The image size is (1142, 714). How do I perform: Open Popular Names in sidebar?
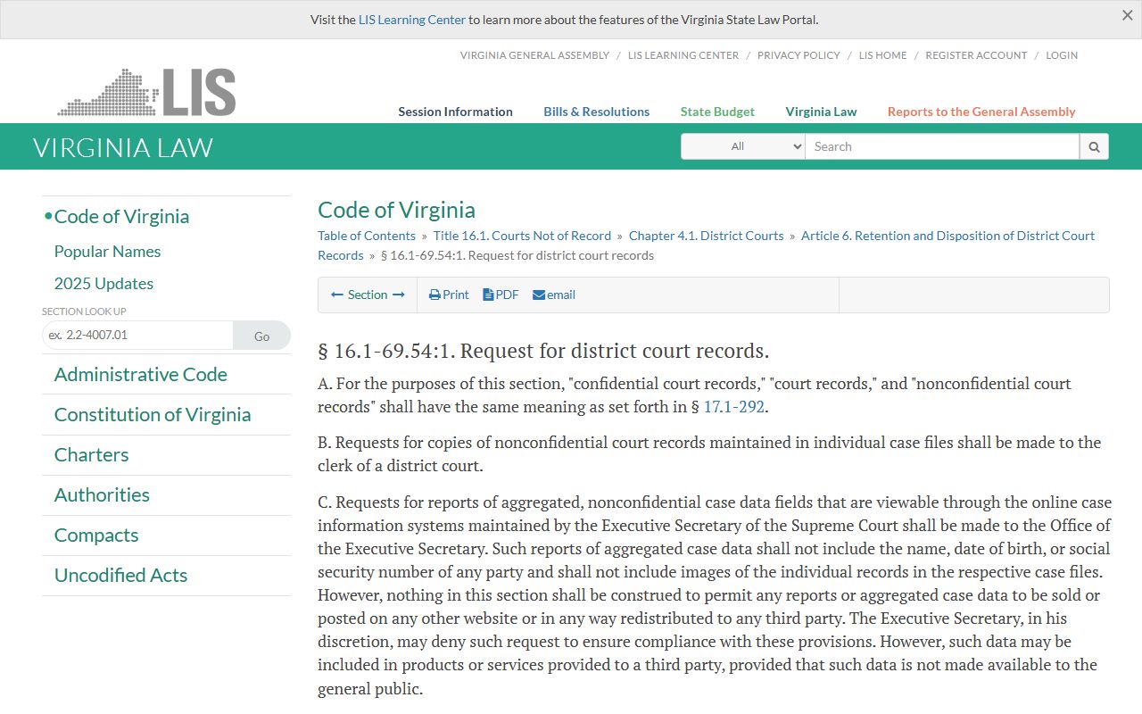click(107, 252)
